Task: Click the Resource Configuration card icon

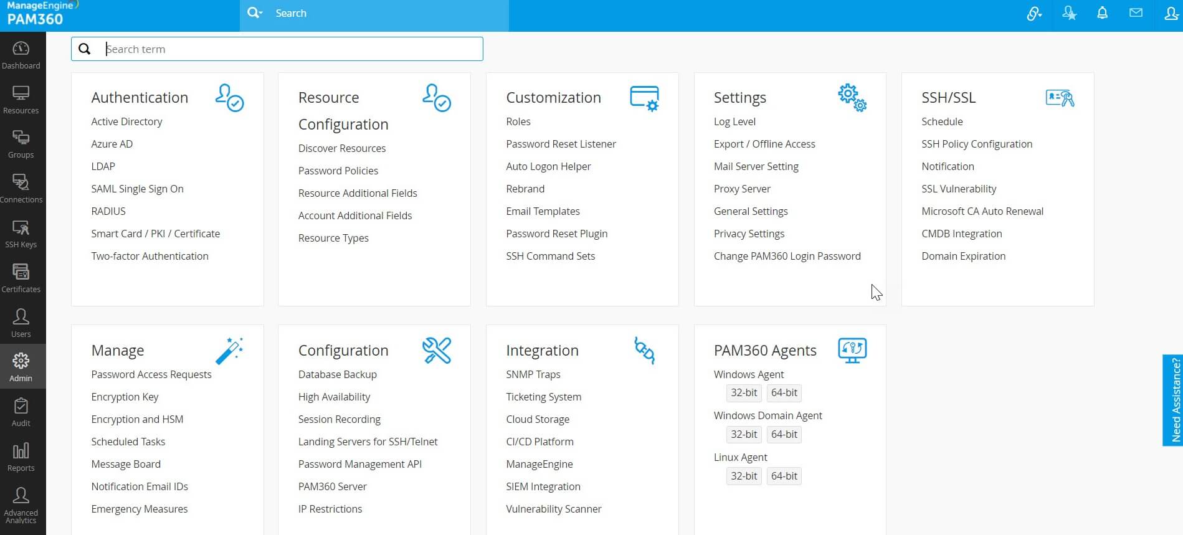Action: tap(437, 98)
